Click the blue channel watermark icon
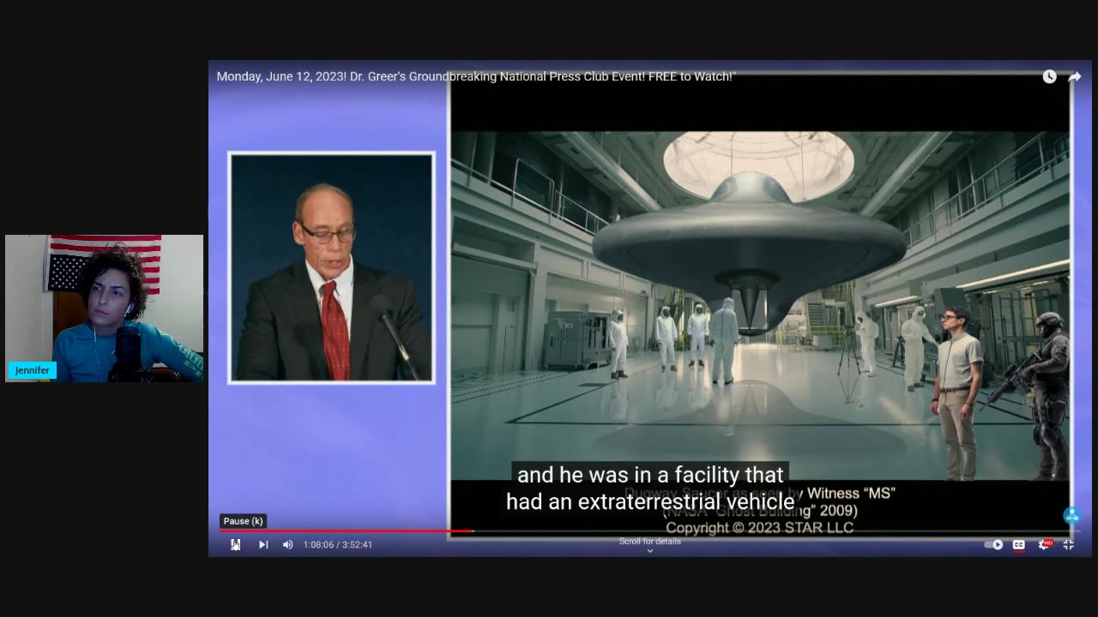1098x617 pixels. (1071, 515)
